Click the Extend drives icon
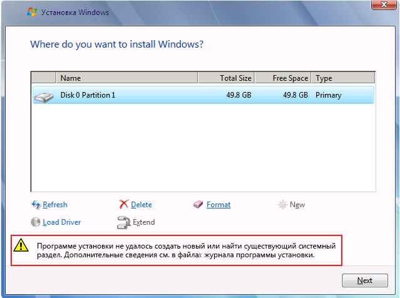Image resolution: width=400 pixels, height=298 pixels. coord(124,222)
